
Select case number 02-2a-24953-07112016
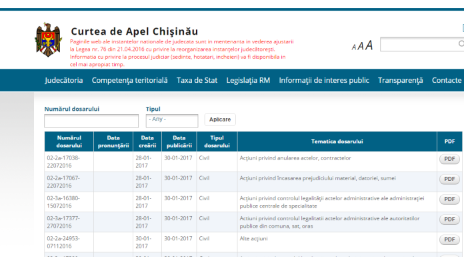click(63, 242)
